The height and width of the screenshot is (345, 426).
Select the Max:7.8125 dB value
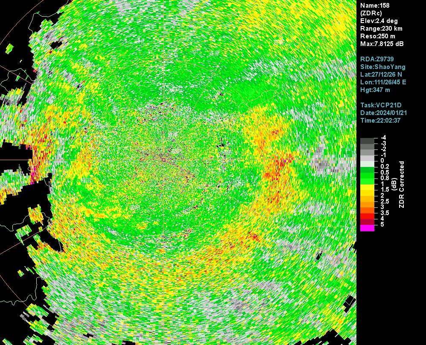tap(382, 44)
